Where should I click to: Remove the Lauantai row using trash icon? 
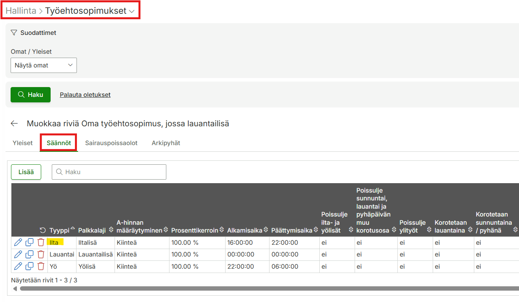pos(41,255)
